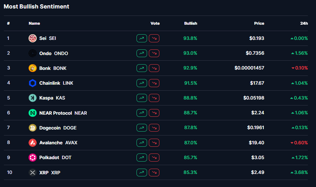Click the Dogecoin logo icon

pyautogui.click(x=32, y=128)
